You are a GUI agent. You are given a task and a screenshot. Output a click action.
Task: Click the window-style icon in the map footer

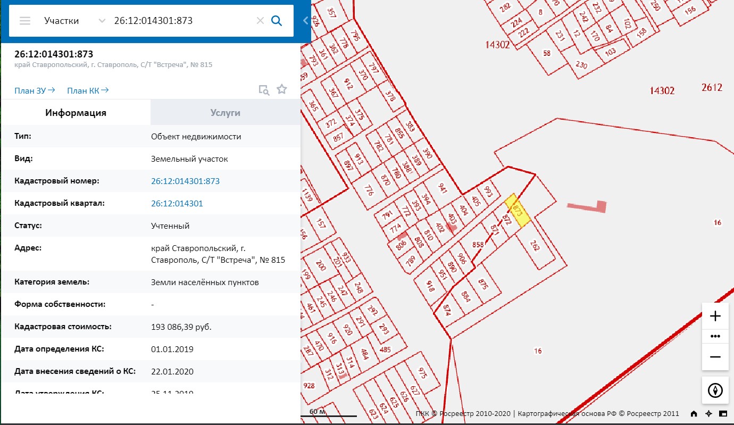tap(723, 414)
